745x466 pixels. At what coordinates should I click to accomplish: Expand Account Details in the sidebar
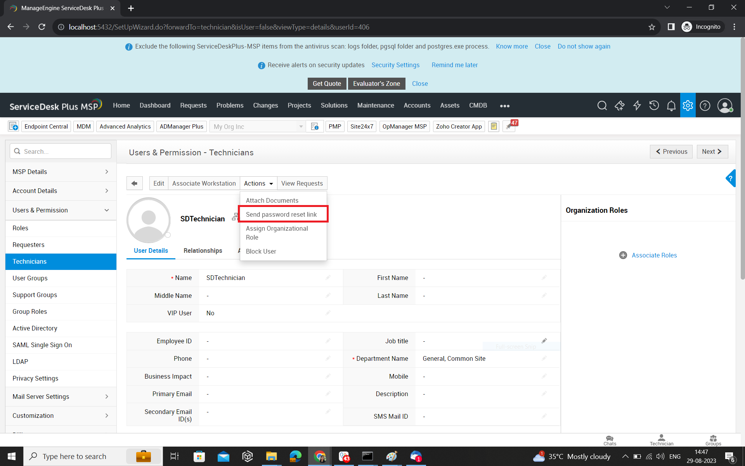click(61, 191)
